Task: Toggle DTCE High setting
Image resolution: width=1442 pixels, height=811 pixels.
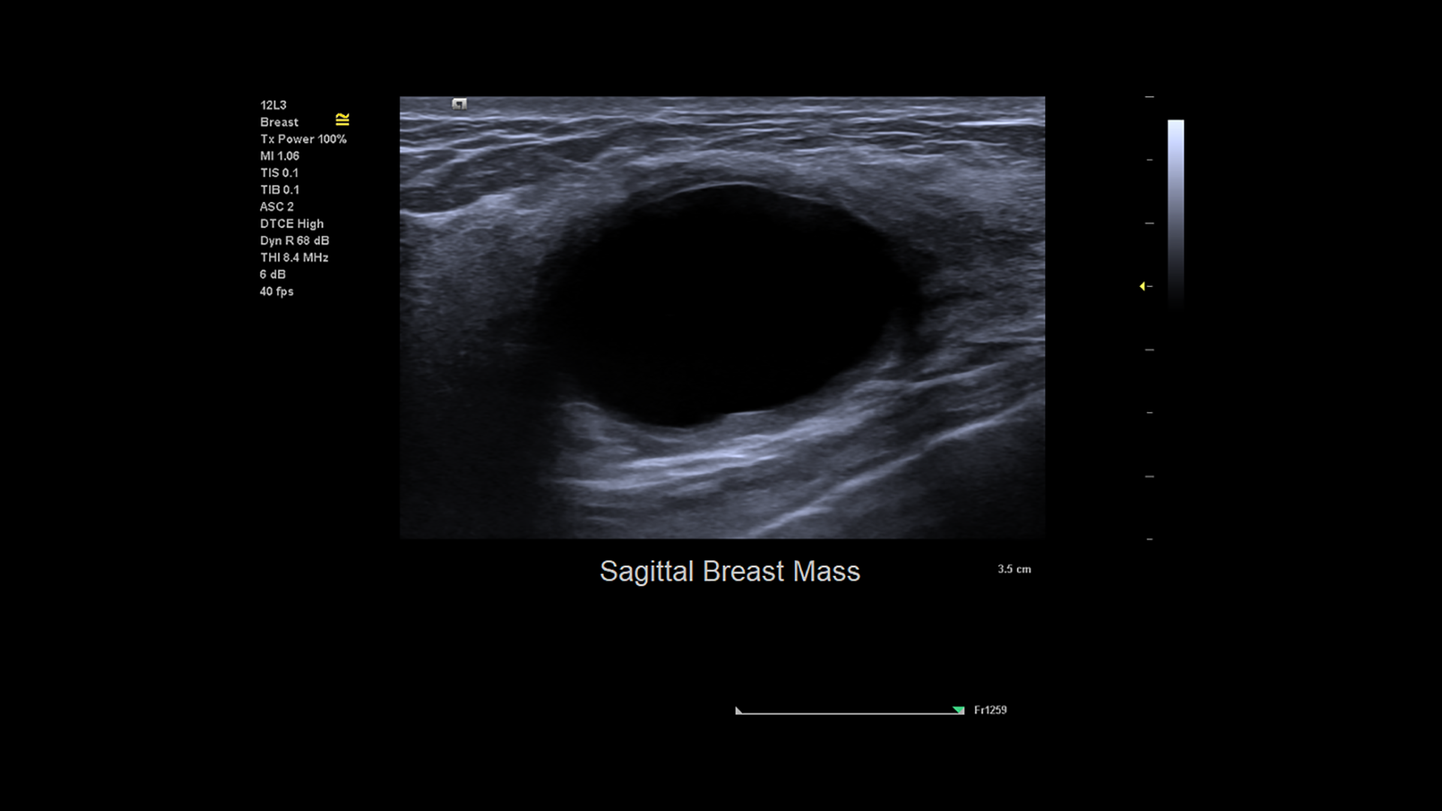Action: (291, 224)
